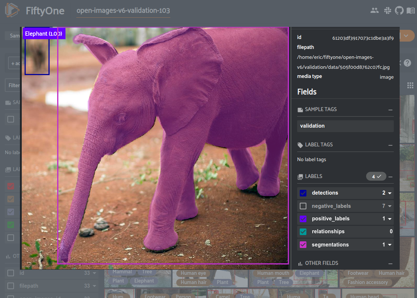417x298 pixels.
Task: Click the open-images-v6-validation-103 dataset name field
Action: pyautogui.click(x=123, y=11)
